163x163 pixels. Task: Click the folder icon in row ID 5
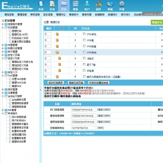[x=59, y=59]
